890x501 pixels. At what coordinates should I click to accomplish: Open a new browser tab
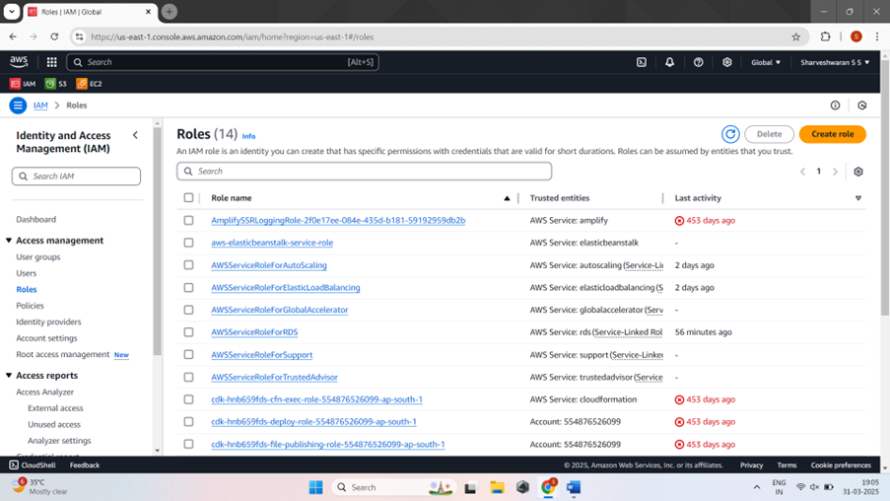[x=170, y=12]
